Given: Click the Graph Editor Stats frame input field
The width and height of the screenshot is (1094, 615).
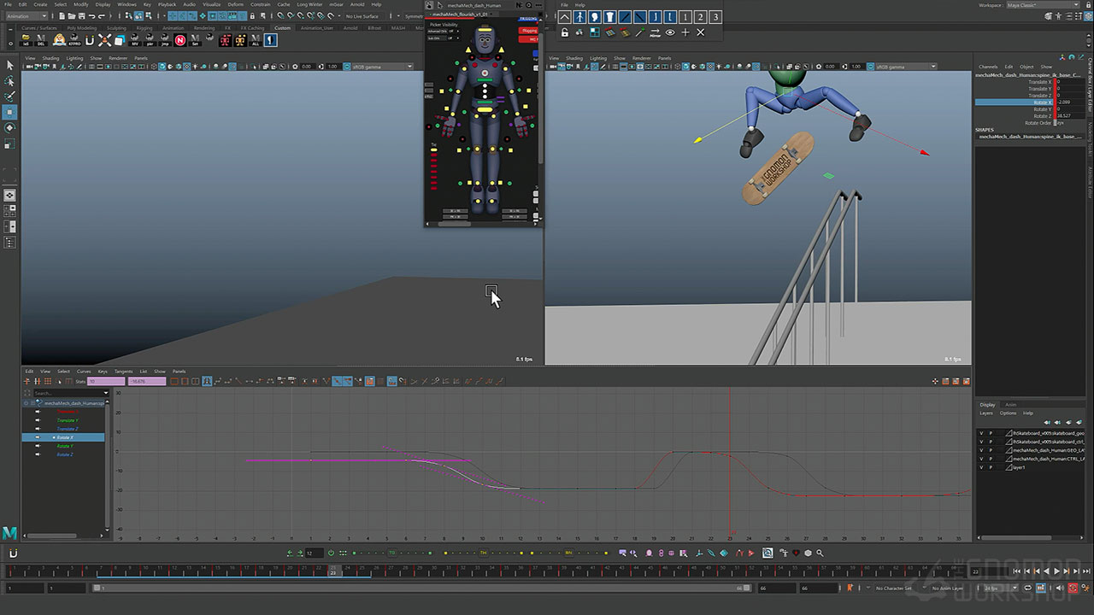Looking at the screenshot, I should [105, 382].
